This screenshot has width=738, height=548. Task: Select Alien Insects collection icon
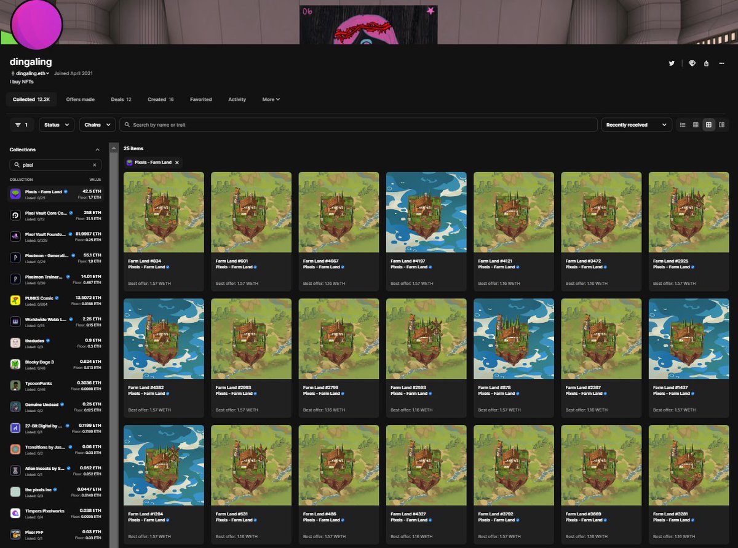(15, 471)
